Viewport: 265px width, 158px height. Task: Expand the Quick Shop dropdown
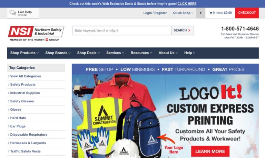pyautogui.click(x=183, y=13)
